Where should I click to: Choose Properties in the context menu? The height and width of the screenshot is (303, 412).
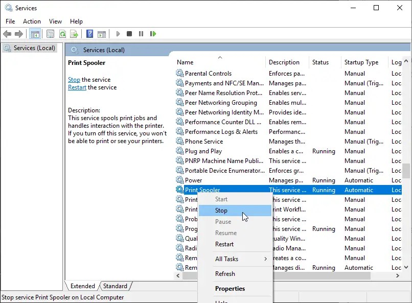(235, 289)
